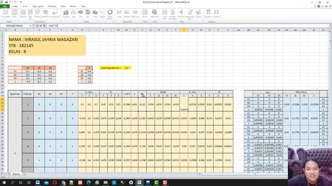The width and height of the screenshot is (332, 186).
Task: Insert a Signature Line
Action: [190, 14]
